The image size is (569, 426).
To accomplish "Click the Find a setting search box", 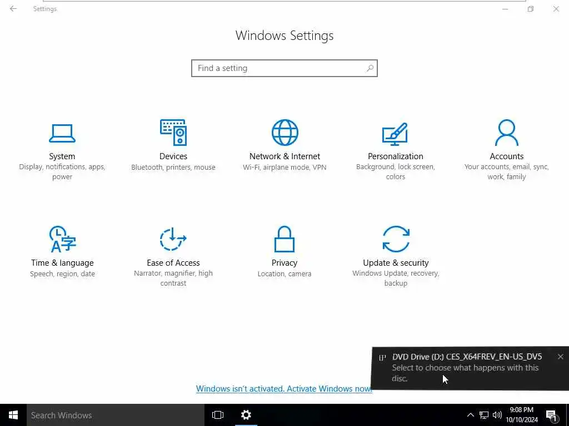I will [284, 68].
